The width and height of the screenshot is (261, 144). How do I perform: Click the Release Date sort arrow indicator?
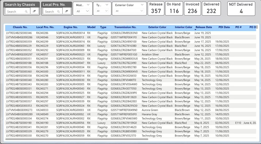(x=195, y=30)
